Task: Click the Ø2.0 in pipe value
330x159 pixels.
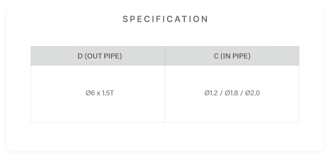Action: click(252, 93)
